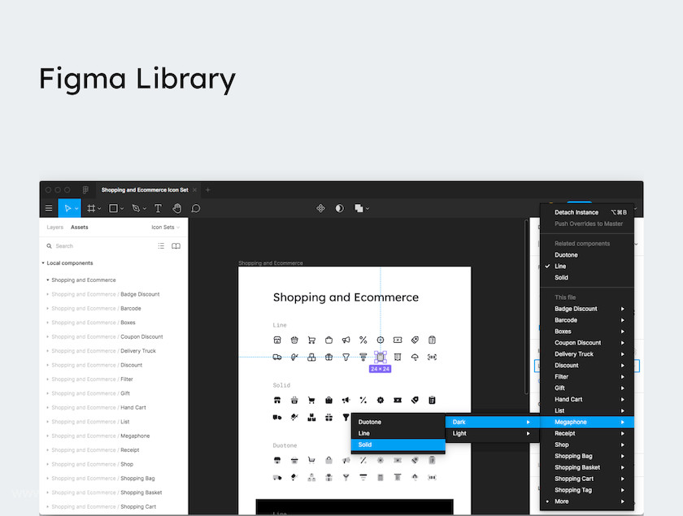Open a new tab with plus icon
The width and height of the screenshot is (683, 516).
coord(208,190)
